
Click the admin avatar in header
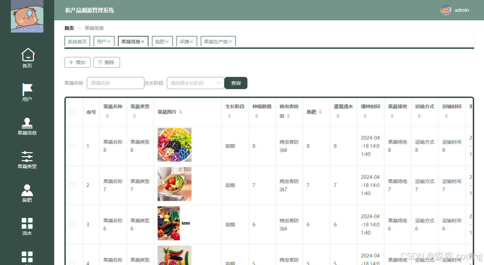446,10
